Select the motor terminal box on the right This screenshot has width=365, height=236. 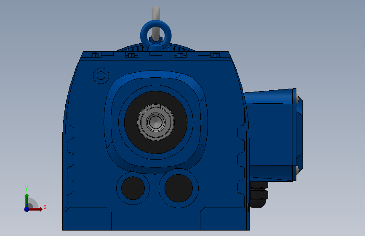pos(273,134)
